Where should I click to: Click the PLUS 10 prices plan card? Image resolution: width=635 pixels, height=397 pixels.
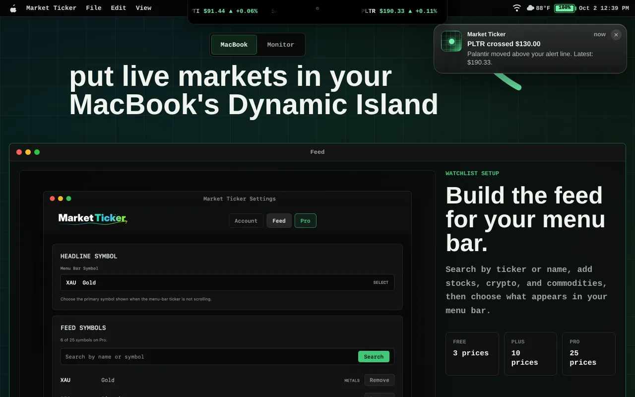click(x=530, y=354)
